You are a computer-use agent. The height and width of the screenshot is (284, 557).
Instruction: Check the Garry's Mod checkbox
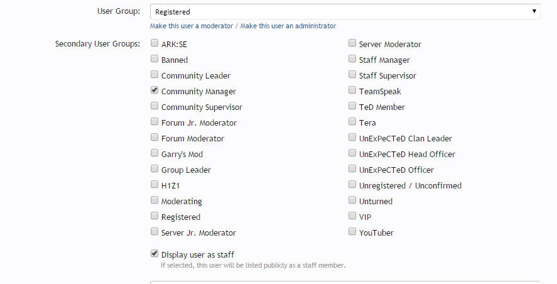[x=154, y=153]
